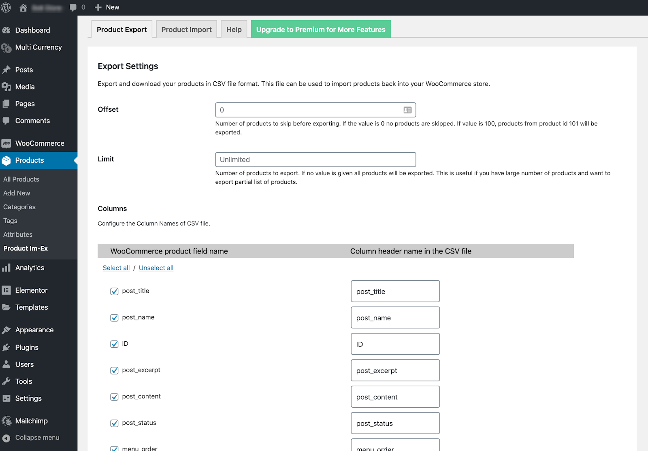Image resolution: width=648 pixels, height=451 pixels.
Task: Uncheck the post_title checkbox
Action: tap(114, 291)
